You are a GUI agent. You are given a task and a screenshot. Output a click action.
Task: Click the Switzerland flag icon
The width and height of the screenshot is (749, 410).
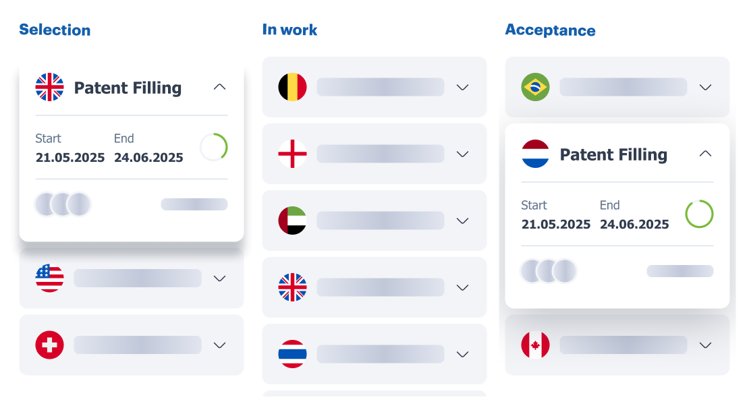pyautogui.click(x=49, y=345)
